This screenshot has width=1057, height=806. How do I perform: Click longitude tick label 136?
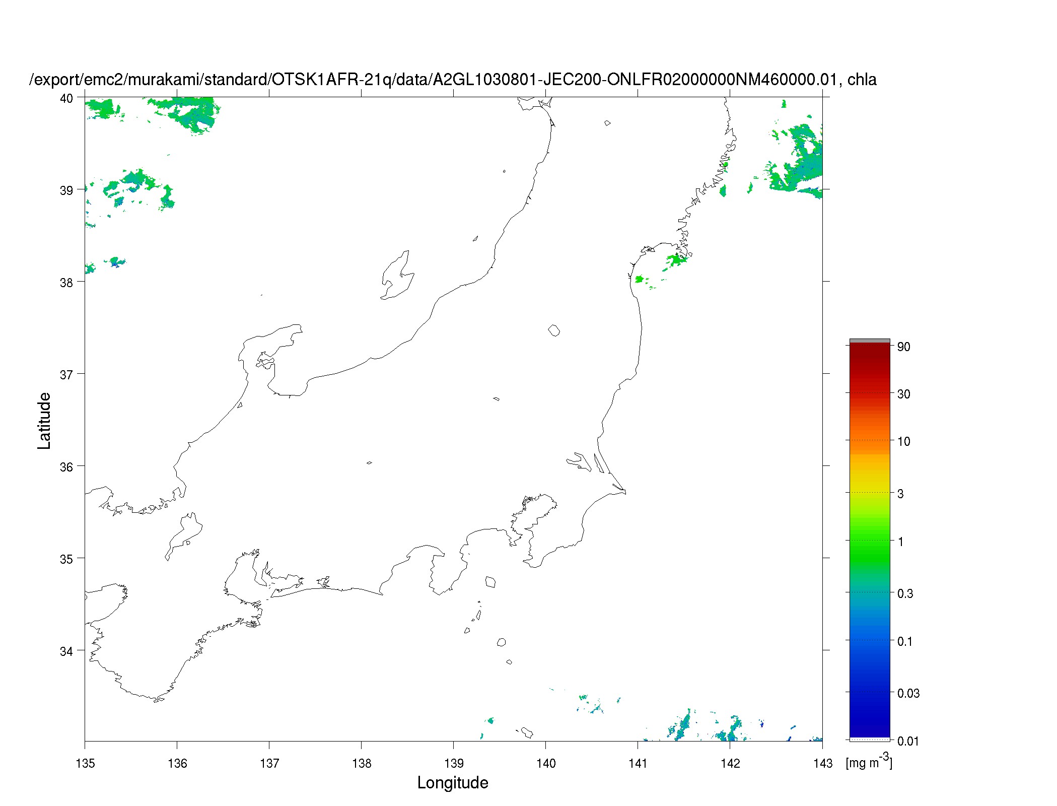point(177,763)
